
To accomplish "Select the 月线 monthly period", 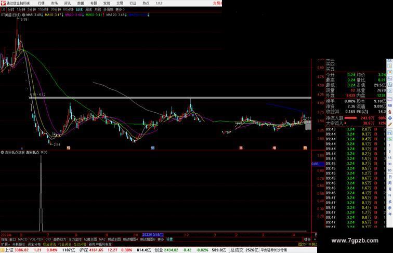I will (98, 9).
